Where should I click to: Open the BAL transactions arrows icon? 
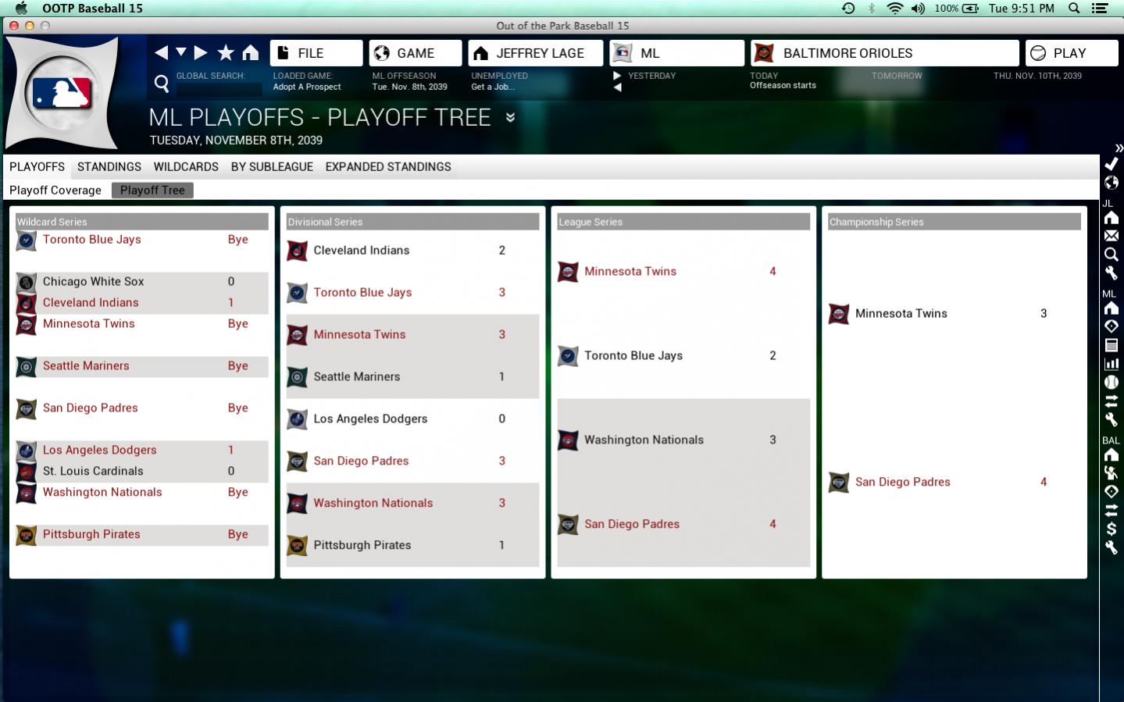pos(1112,511)
